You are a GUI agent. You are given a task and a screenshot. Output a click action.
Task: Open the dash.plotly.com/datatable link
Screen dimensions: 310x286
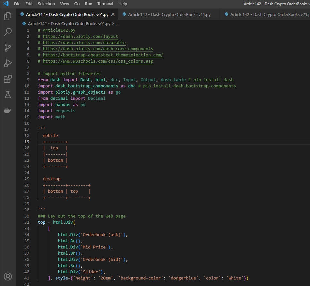84,42
